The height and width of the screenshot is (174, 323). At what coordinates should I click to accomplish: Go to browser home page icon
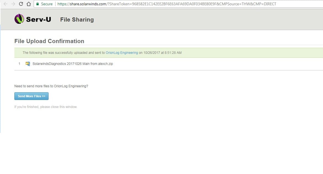[29, 4]
